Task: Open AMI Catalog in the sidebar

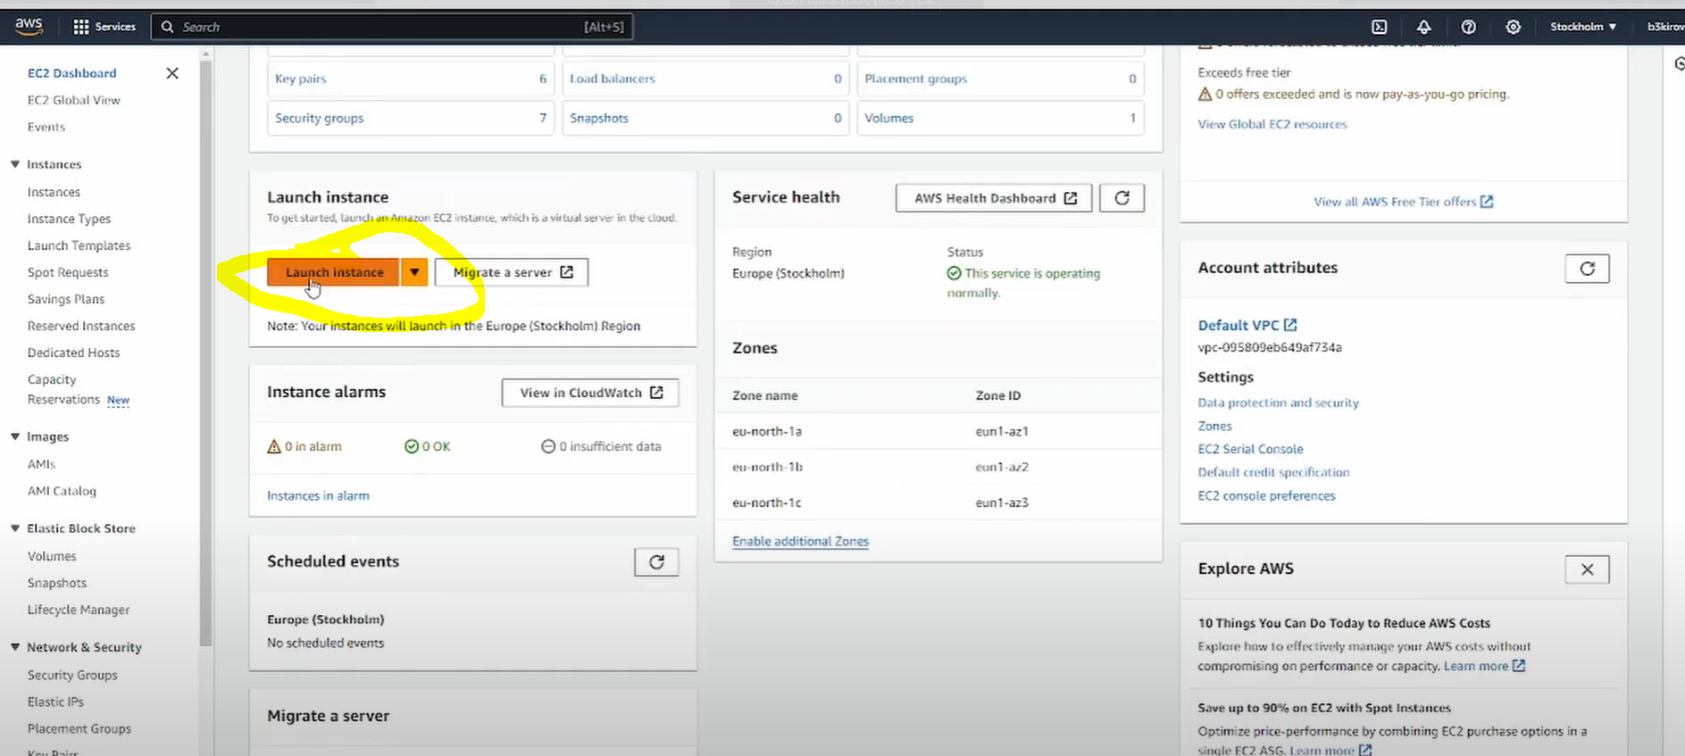Action: (x=62, y=491)
